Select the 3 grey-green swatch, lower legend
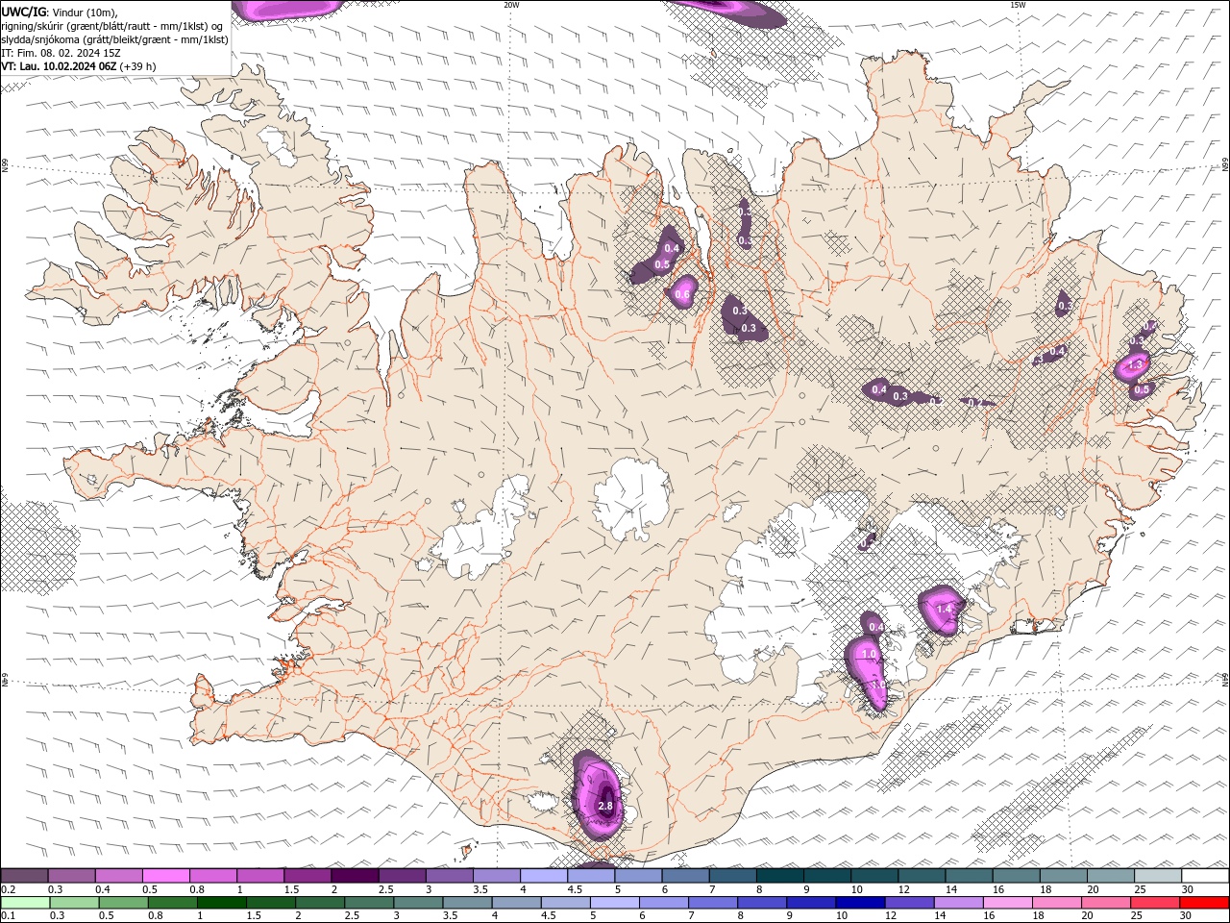The width and height of the screenshot is (1230, 923). pyautogui.click(x=417, y=903)
